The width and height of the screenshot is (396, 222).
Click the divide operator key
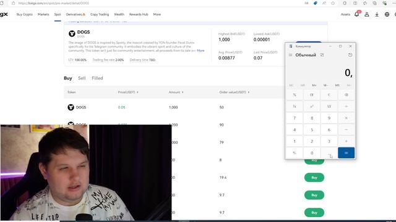346,107
